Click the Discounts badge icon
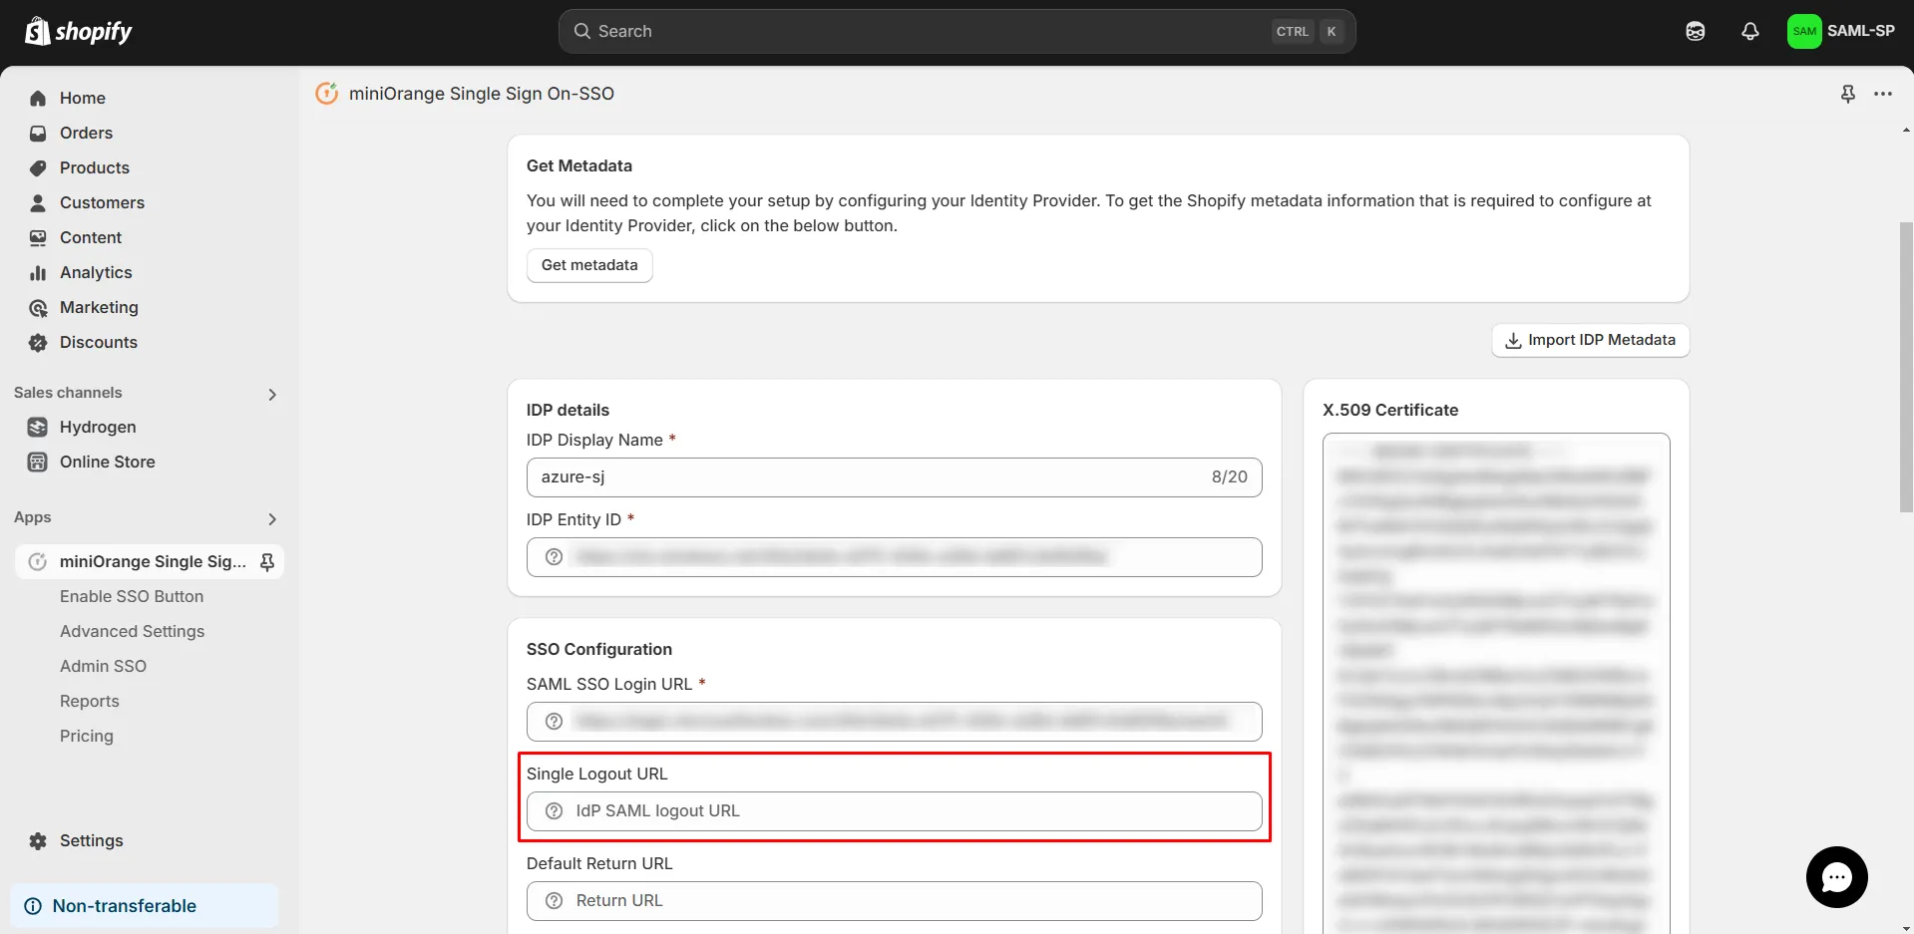This screenshot has height=934, width=1914. [x=38, y=342]
